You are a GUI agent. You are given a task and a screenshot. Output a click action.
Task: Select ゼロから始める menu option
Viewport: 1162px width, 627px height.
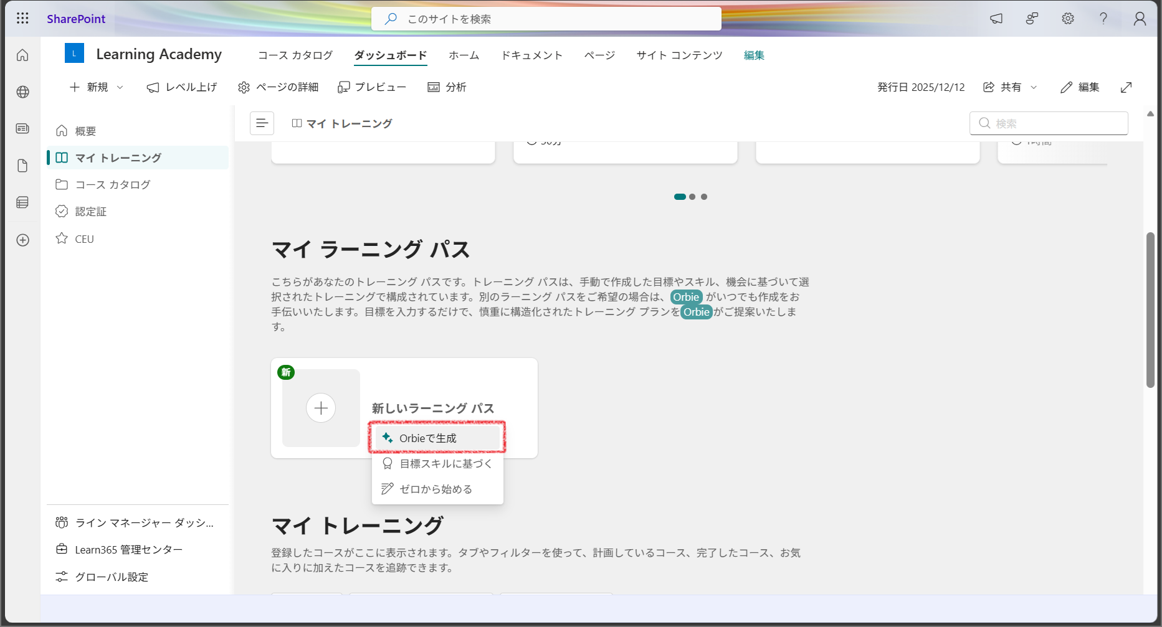tap(437, 489)
